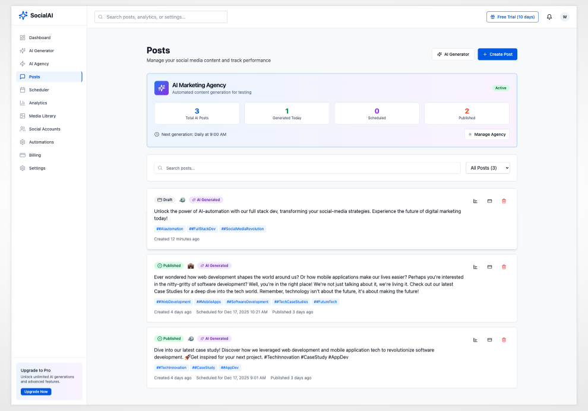Navigate to Media Library
Viewport: 588px width, 411px height.
click(x=42, y=116)
